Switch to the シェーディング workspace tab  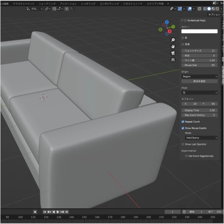click(47, 4)
